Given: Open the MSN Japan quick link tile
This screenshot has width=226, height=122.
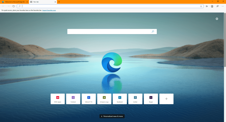Looking at the screenshot, I should point(58,99).
